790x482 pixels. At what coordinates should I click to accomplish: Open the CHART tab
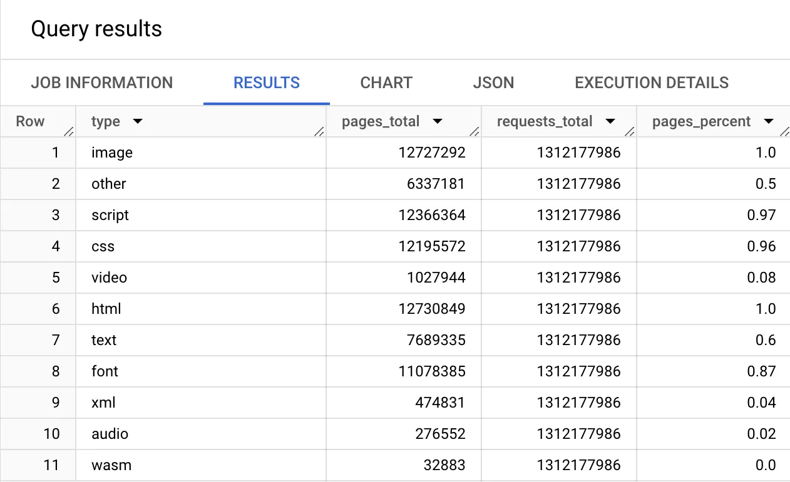coord(386,83)
